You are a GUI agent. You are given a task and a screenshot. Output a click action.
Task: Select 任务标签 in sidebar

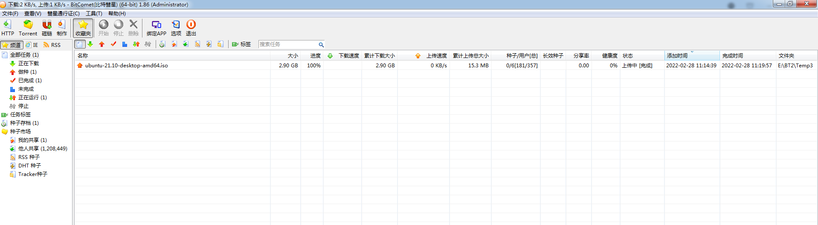pyautogui.click(x=20, y=115)
